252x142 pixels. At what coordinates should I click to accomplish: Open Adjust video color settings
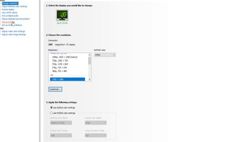[13, 32]
